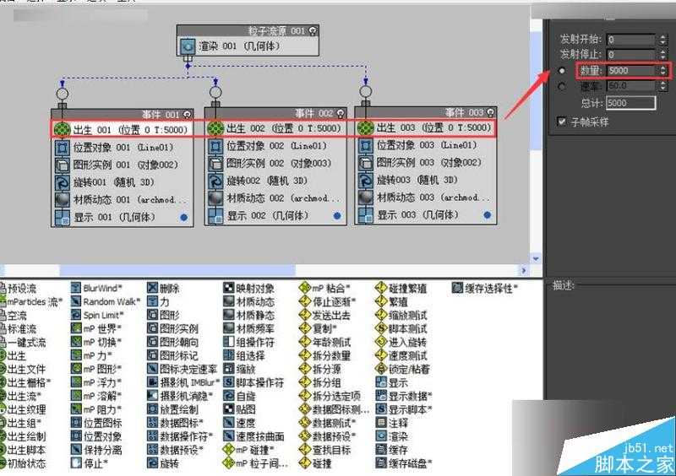Image resolution: width=676 pixels, height=476 pixels.
Task: Select 显示 002 operator icon
Action: [215, 216]
